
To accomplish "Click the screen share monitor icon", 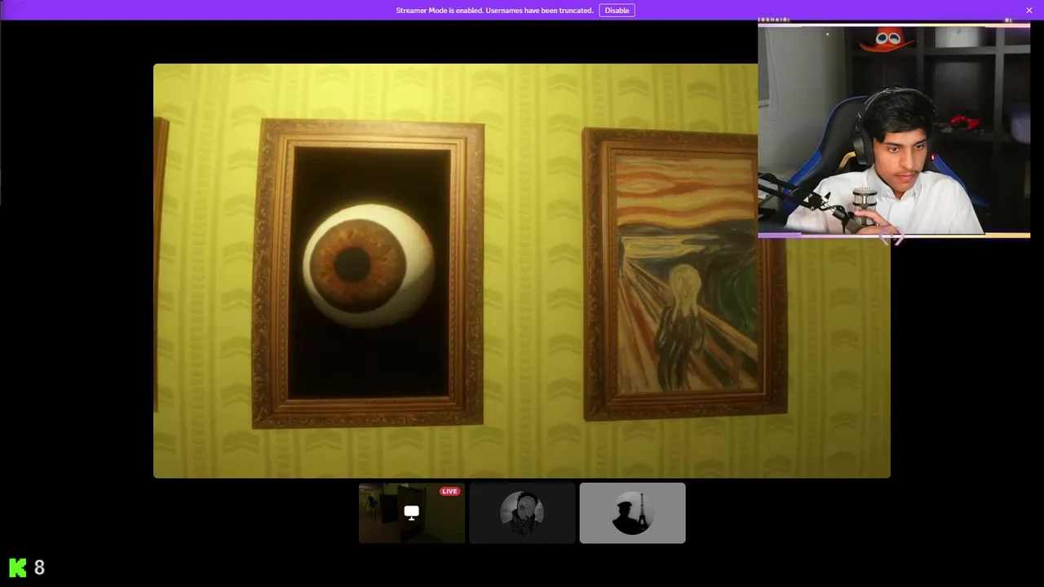I will point(411,513).
